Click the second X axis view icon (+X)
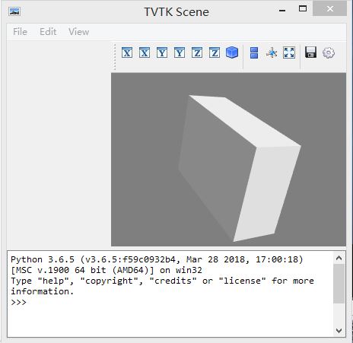Image resolution: width=353 pixels, height=343 pixels. (145, 52)
